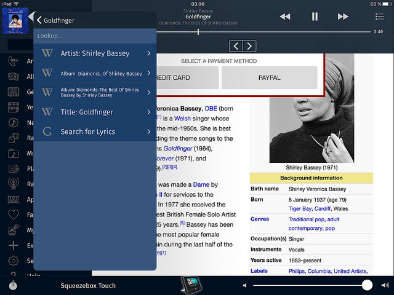
Task: Open the Apps sidebar icon
Action: (13, 199)
